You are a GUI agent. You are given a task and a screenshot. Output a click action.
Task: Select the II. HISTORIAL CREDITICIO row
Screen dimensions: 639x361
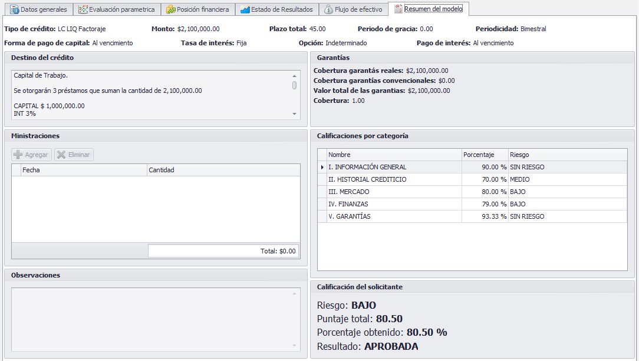click(x=472, y=179)
